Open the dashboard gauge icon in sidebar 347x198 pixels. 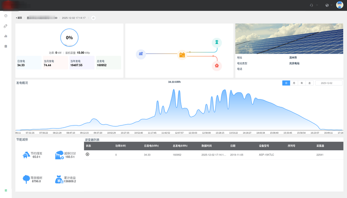[6, 16]
